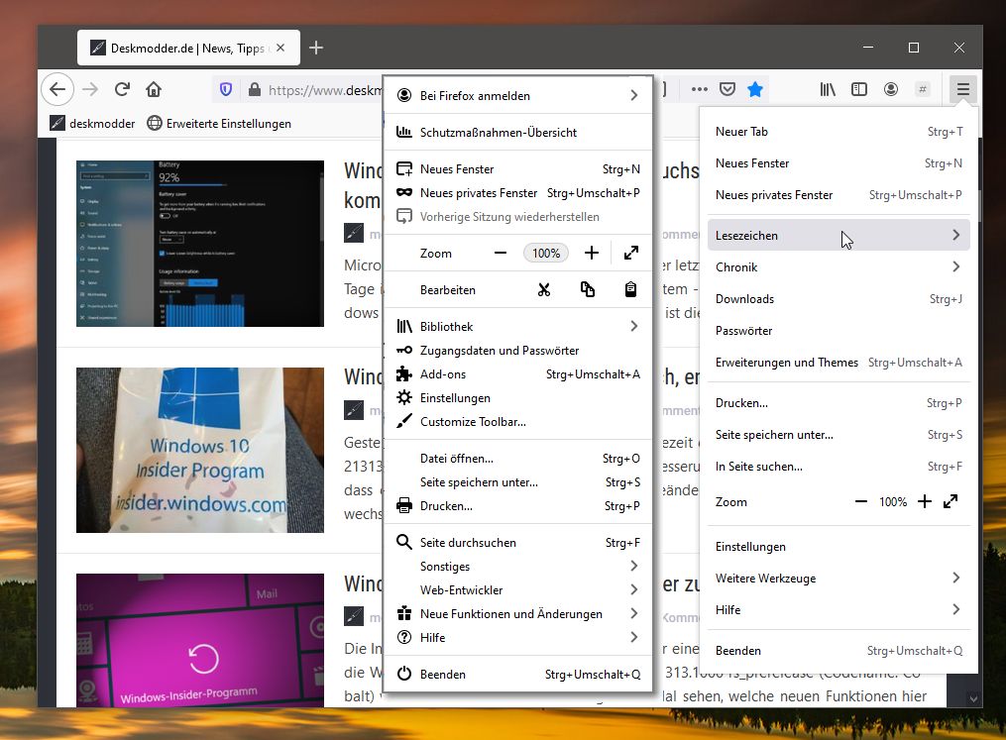1006x740 pixels.
Task: Open Erweiterungen und Themes
Action: (838, 363)
